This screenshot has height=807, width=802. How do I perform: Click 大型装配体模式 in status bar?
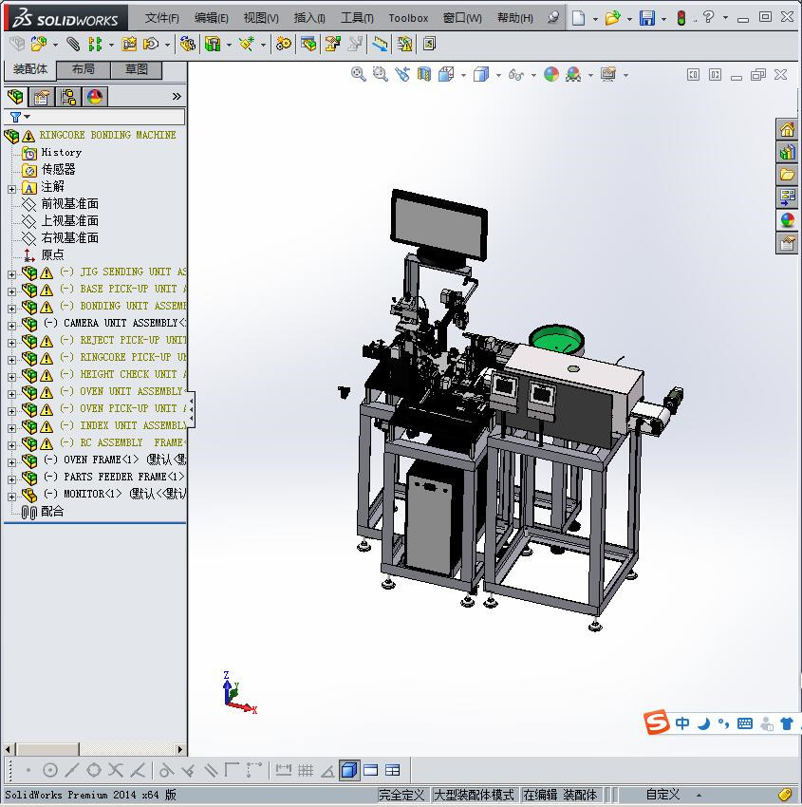click(474, 795)
